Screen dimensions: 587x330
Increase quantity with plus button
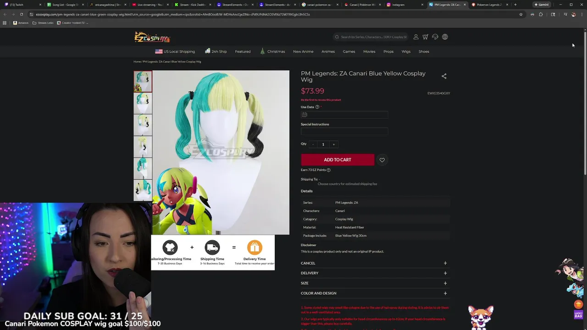pyautogui.click(x=333, y=144)
